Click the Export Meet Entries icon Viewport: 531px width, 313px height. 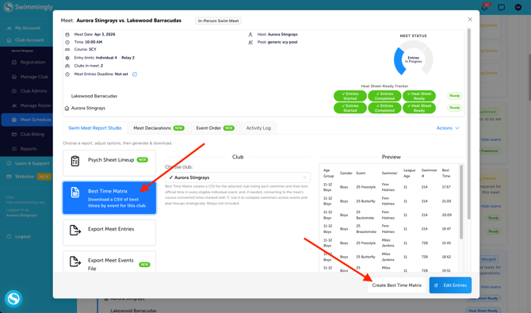(x=75, y=230)
